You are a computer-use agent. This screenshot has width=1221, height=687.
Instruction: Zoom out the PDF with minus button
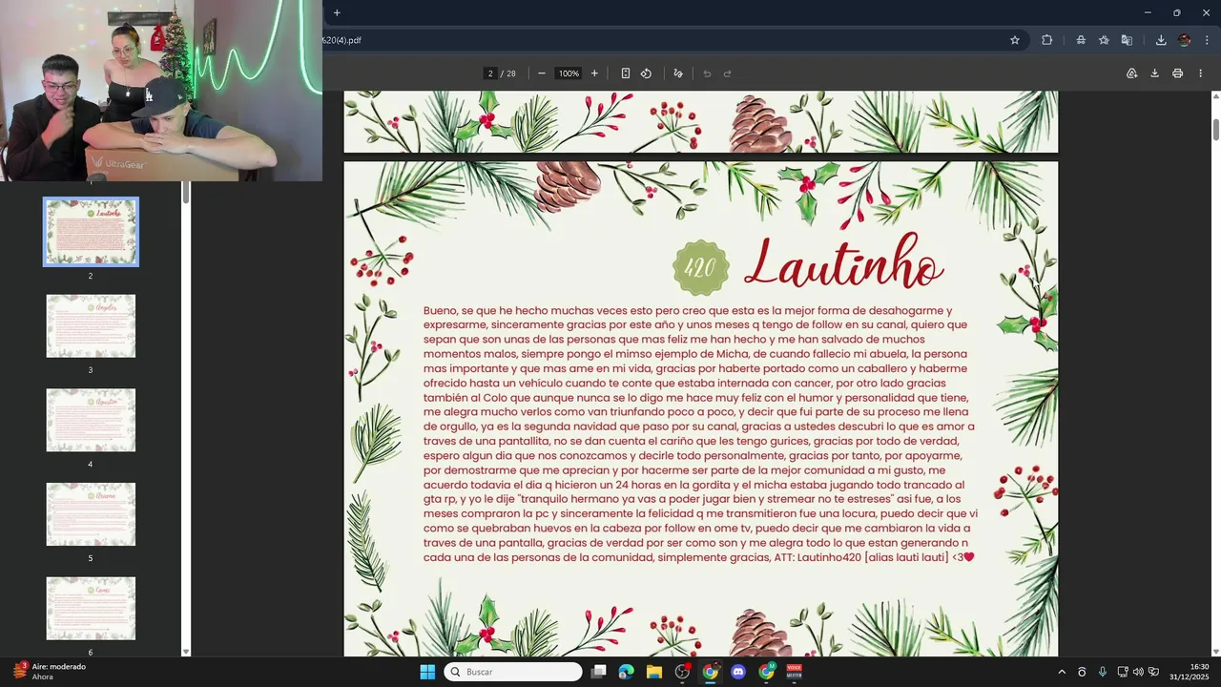(x=542, y=73)
